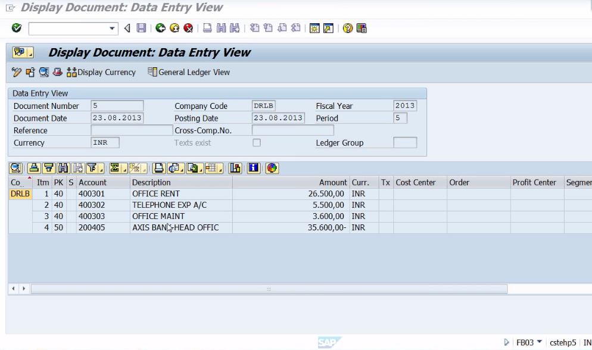
Task: Open Help with the question mark icon
Action: [348, 29]
